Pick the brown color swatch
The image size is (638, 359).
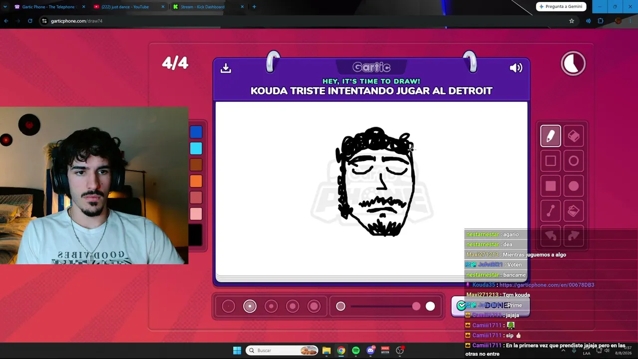point(196,165)
